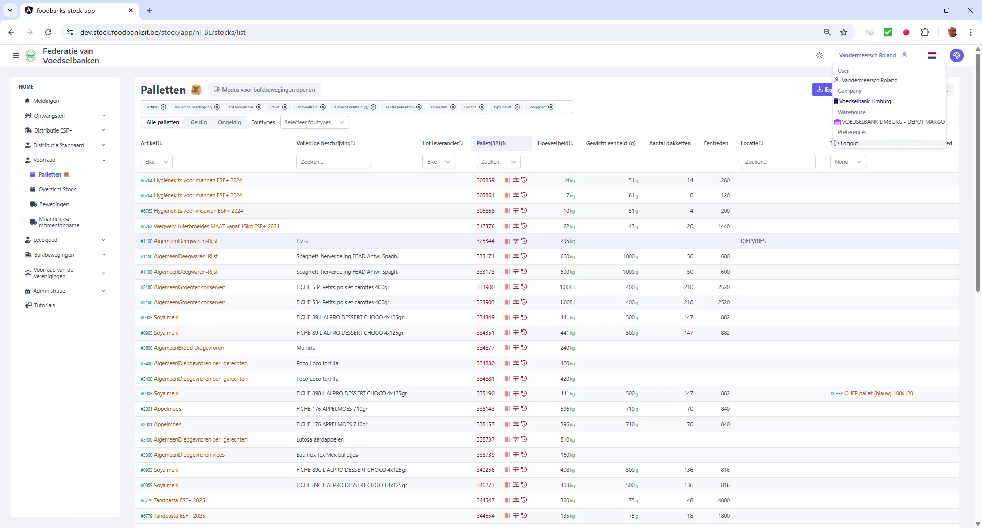Image resolution: width=982 pixels, height=528 pixels.
Task: Click the Modus voor bulkbewegingen openen button
Action: click(x=264, y=90)
